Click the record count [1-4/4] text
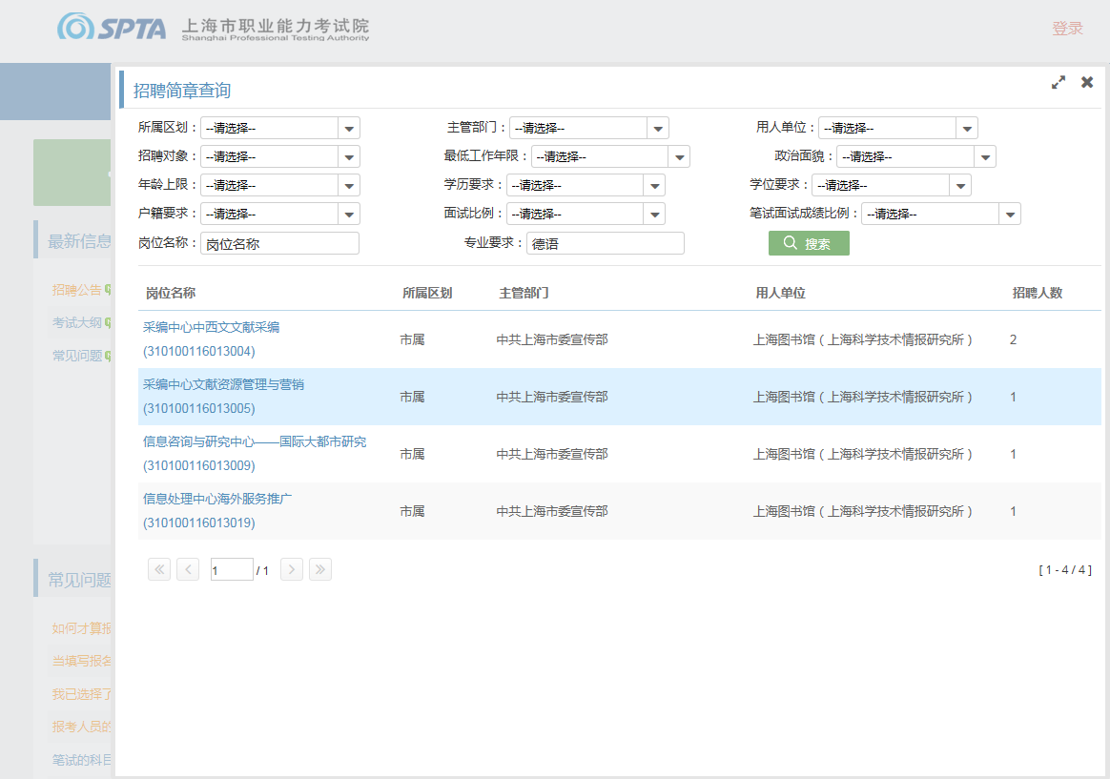This screenshot has width=1110, height=779. tap(1065, 569)
